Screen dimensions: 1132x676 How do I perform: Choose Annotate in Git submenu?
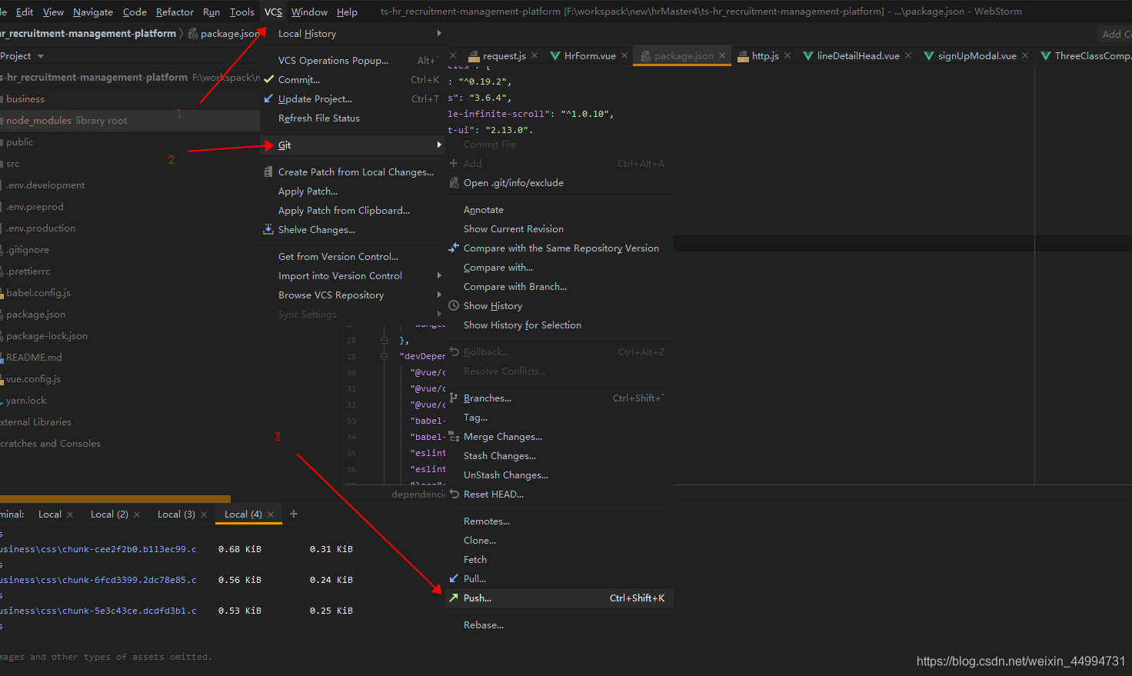pos(559,209)
